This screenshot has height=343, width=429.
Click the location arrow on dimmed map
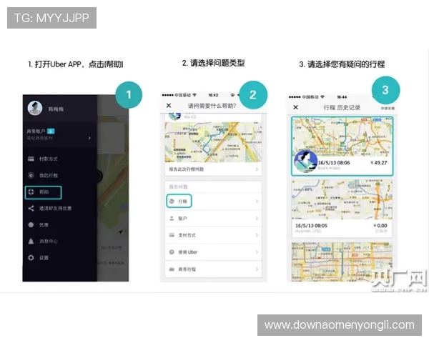[x=120, y=232]
